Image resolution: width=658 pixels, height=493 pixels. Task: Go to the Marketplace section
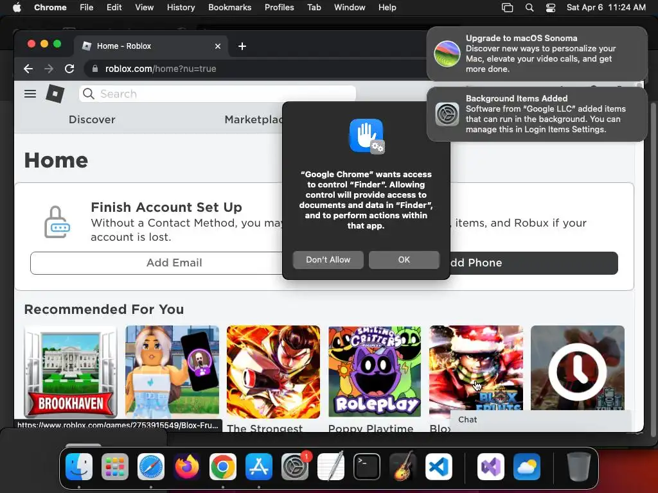coord(253,119)
